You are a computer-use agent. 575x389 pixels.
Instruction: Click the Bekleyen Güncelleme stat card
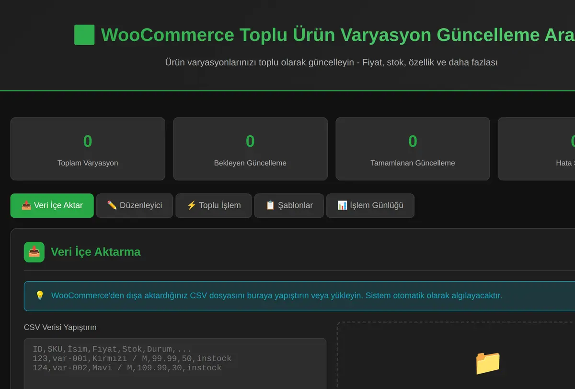[250, 149]
